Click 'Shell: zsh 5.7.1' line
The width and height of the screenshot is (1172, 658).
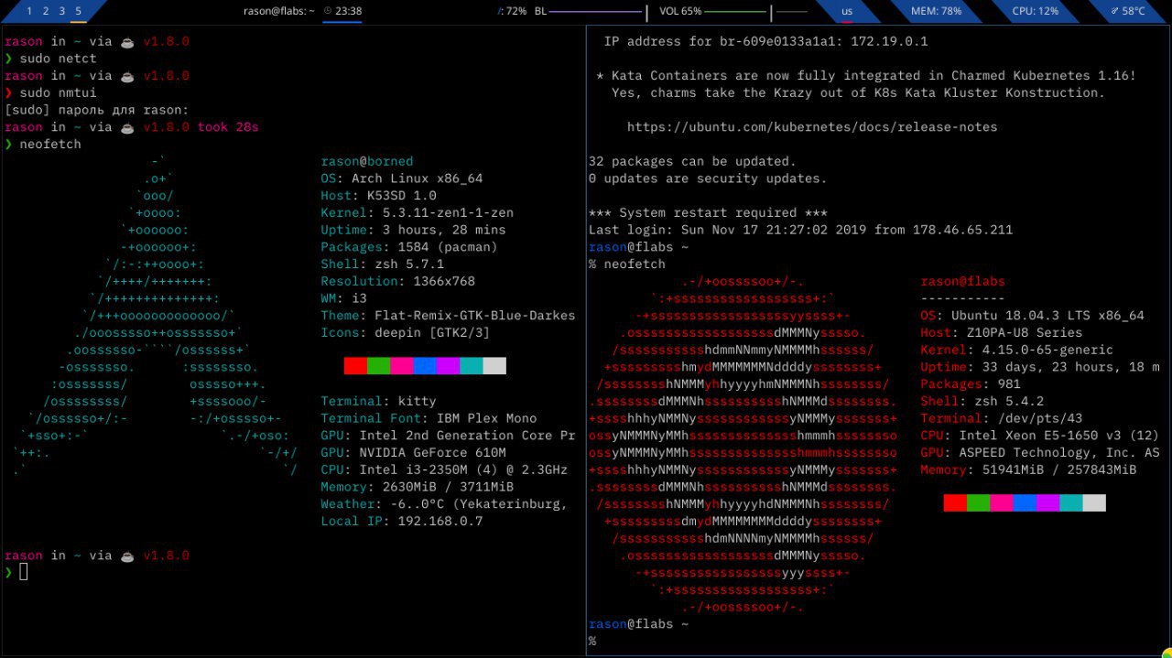[382, 264]
